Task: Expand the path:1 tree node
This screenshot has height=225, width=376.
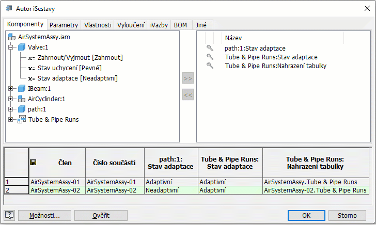Action: tap(10, 109)
